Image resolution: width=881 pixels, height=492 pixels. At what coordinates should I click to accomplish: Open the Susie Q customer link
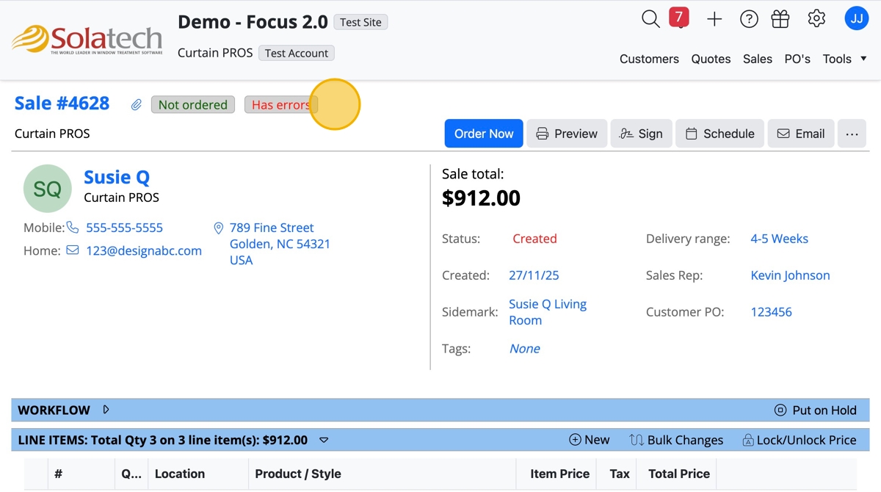tap(117, 177)
